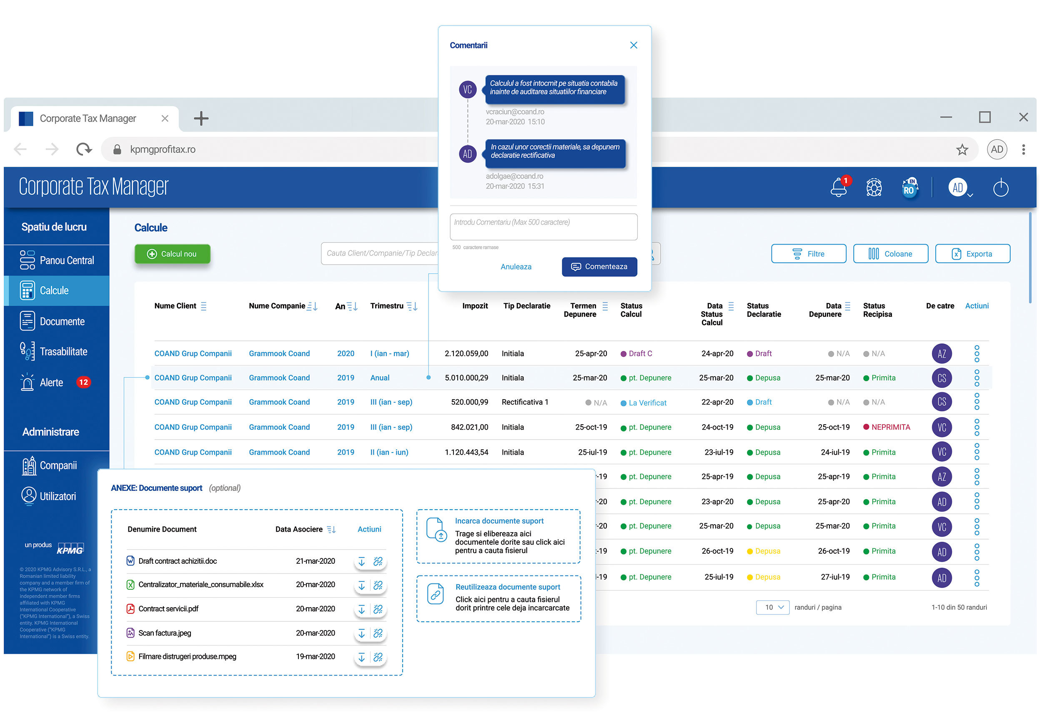Switch language with the RO/EN icon
The height and width of the screenshot is (723, 1042).
tap(909, 188)
